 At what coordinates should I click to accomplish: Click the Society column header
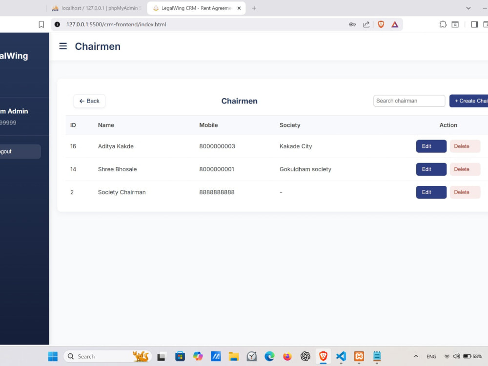290,125
